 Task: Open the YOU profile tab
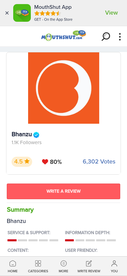114,266
